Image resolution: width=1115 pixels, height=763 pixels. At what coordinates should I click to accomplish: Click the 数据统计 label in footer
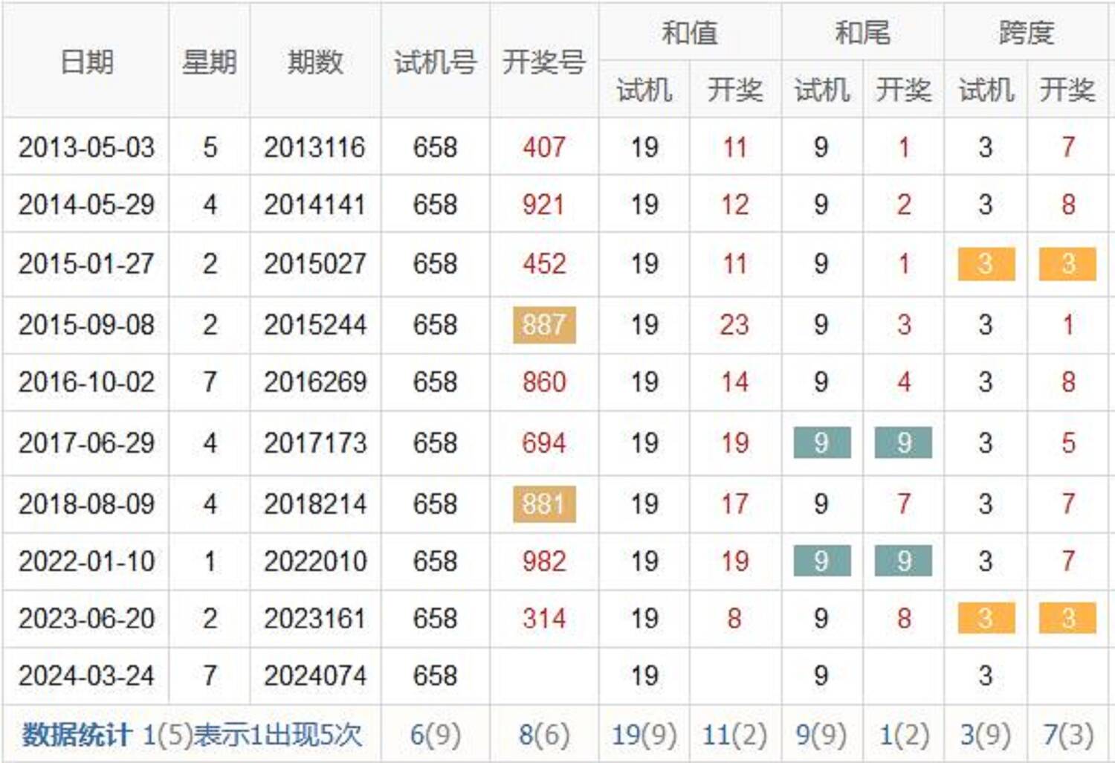pyautogui.click(x=76, y=735)
